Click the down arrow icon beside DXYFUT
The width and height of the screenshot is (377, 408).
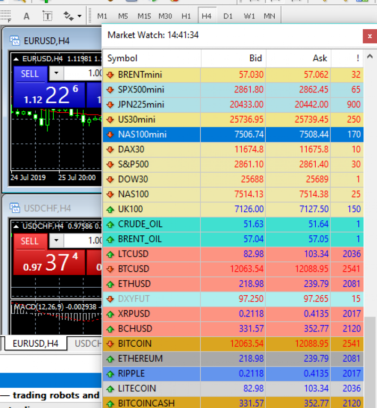(110, 299)
